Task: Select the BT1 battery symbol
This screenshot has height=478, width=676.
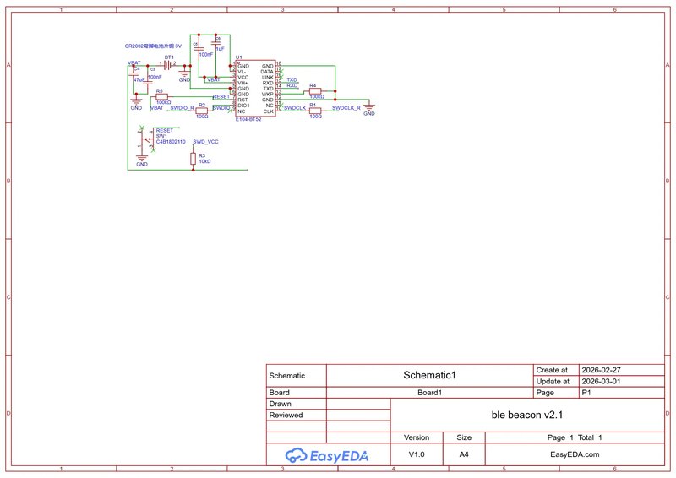Action: (x=168, y=65)
